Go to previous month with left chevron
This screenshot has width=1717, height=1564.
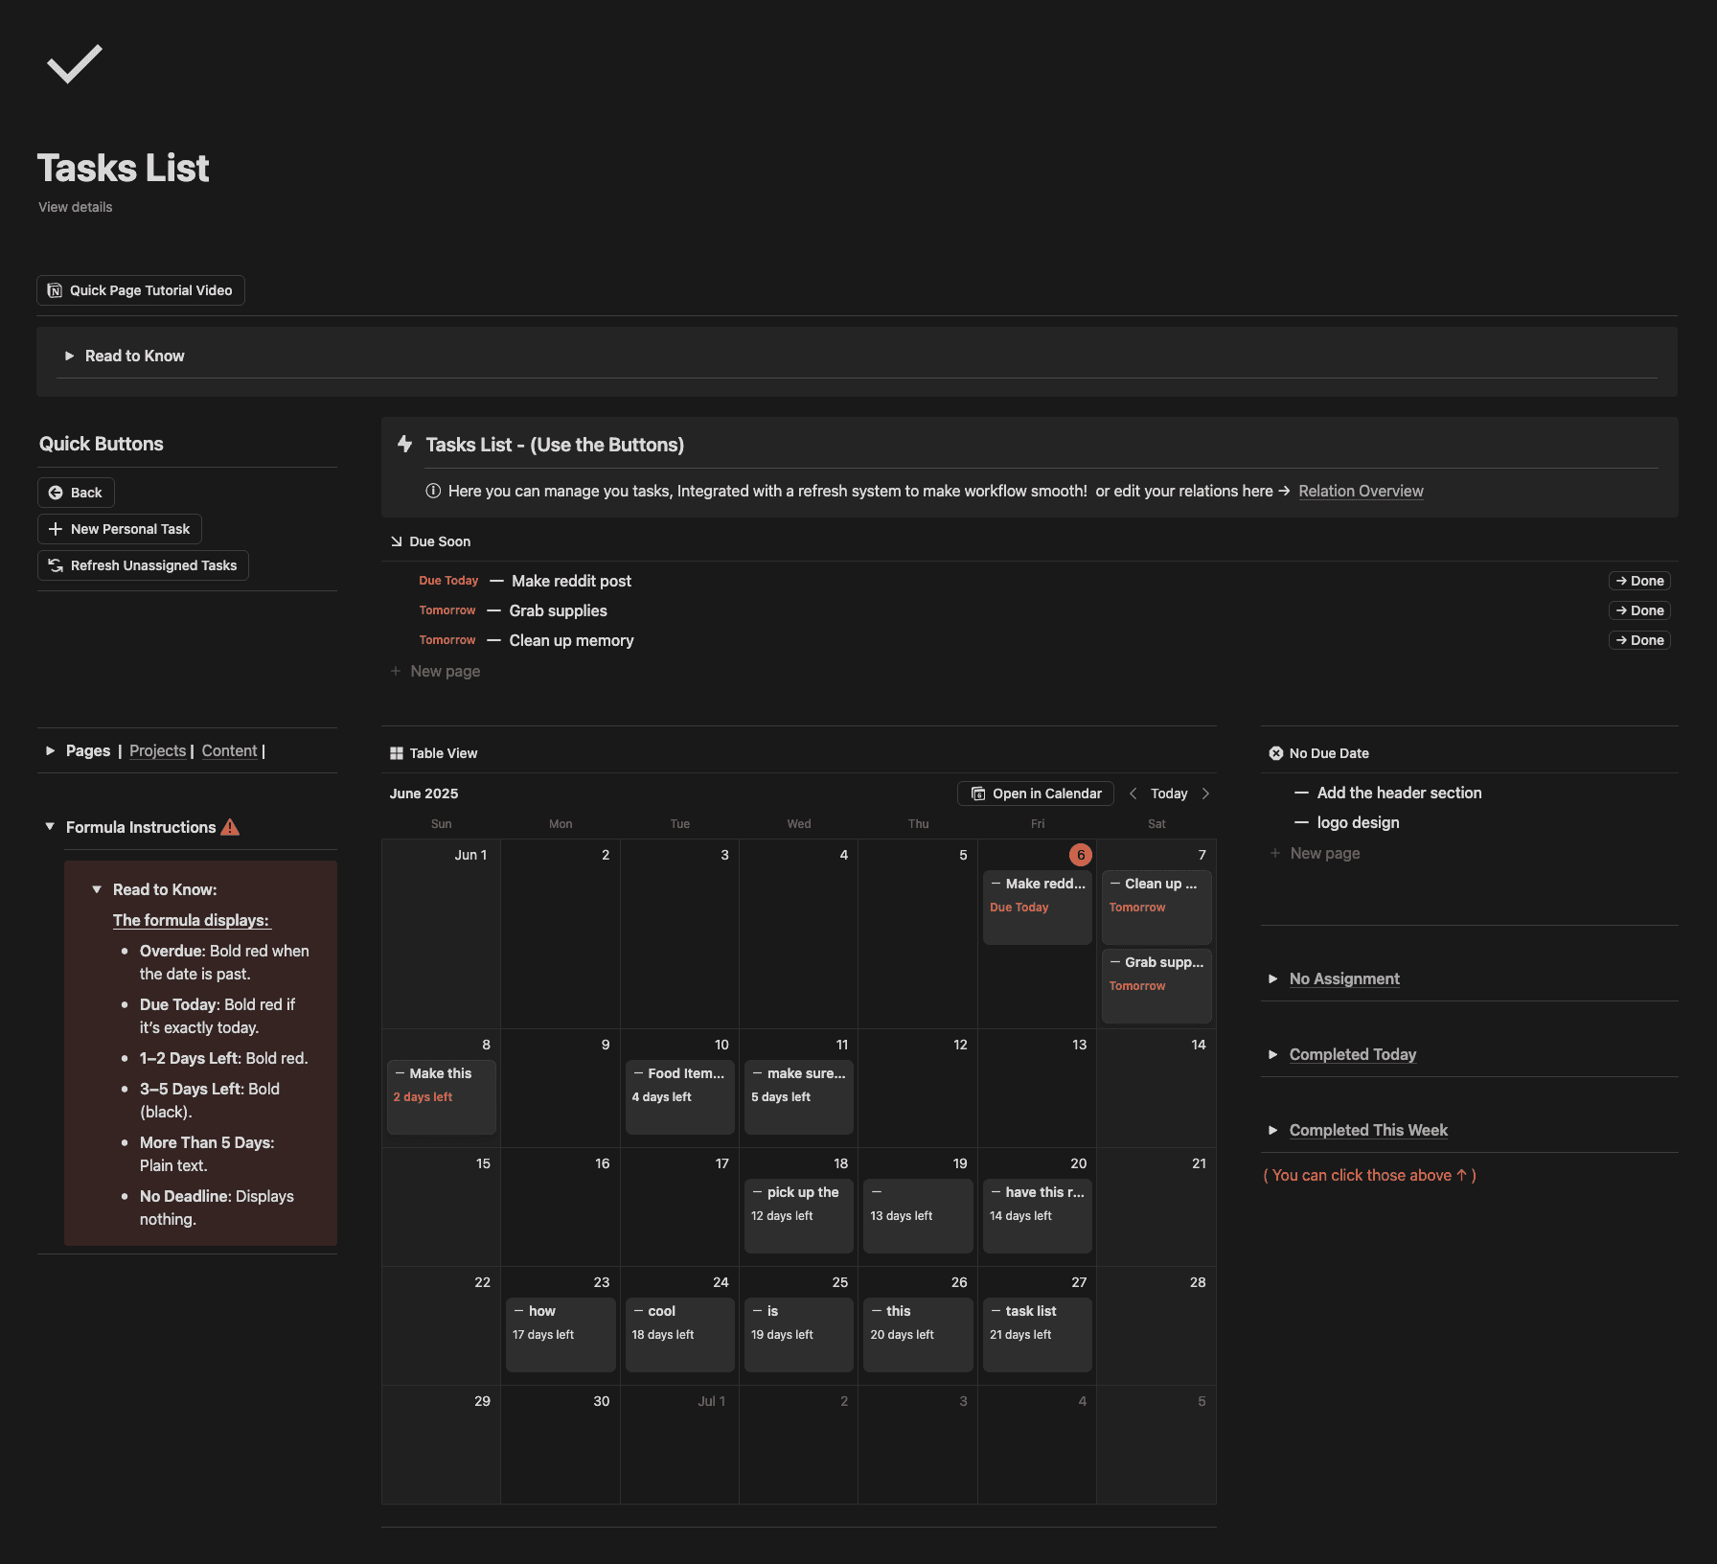1133,793
